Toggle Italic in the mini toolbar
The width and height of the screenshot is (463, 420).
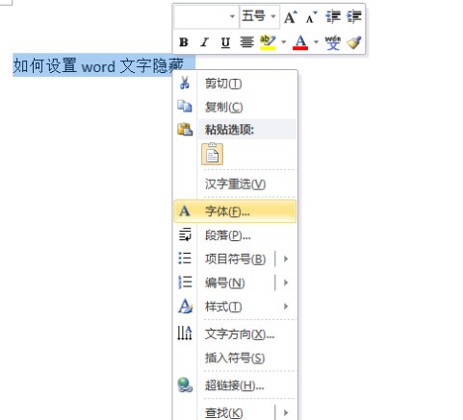(204, 42)
